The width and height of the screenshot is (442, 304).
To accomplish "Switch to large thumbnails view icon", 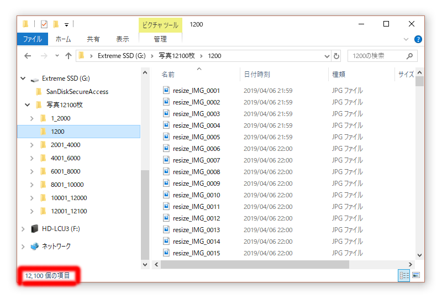I will click(x=416, y=275).
